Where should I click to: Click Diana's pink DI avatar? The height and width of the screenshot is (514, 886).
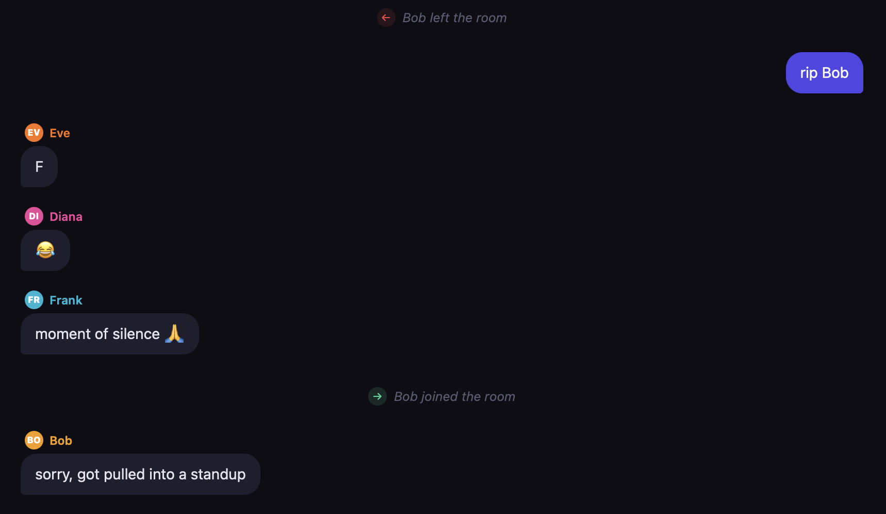pos(34,216)
